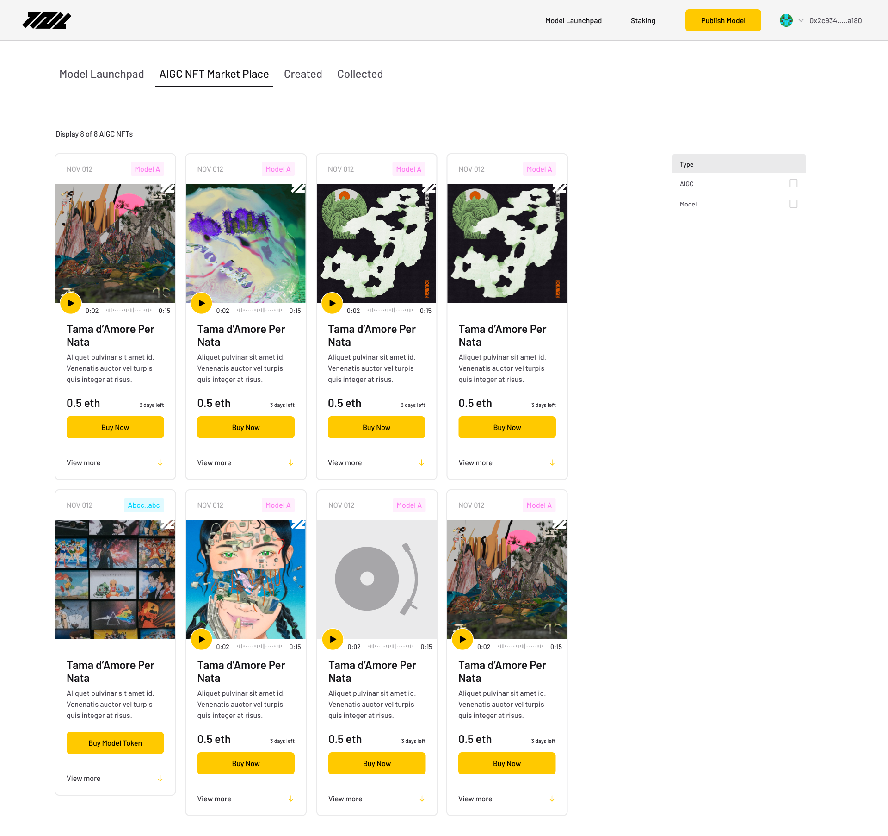Open the anime collage thumbnail image
The height and width of the screenshot is (836, 888).
click(115, 579)
